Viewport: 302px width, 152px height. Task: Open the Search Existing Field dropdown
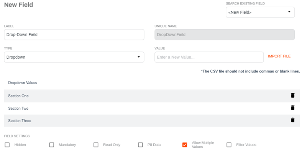point(260,13)
